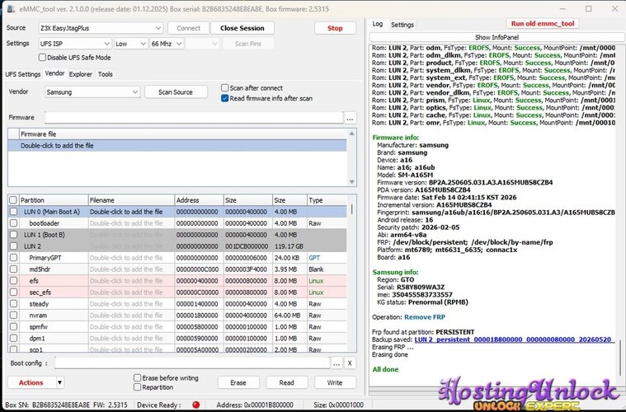
Task: Click the Actions button
Action: (x=31, y=382)
